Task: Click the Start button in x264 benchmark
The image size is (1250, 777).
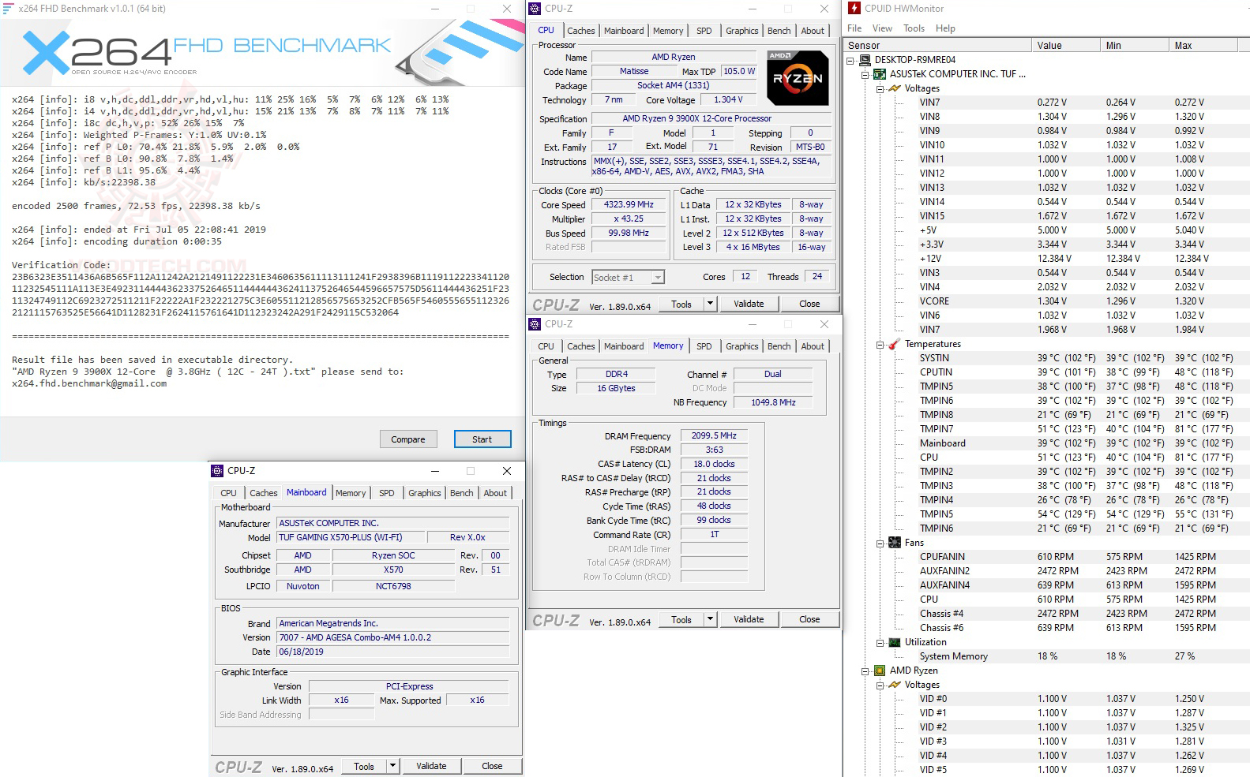Action: coord(482,439)
